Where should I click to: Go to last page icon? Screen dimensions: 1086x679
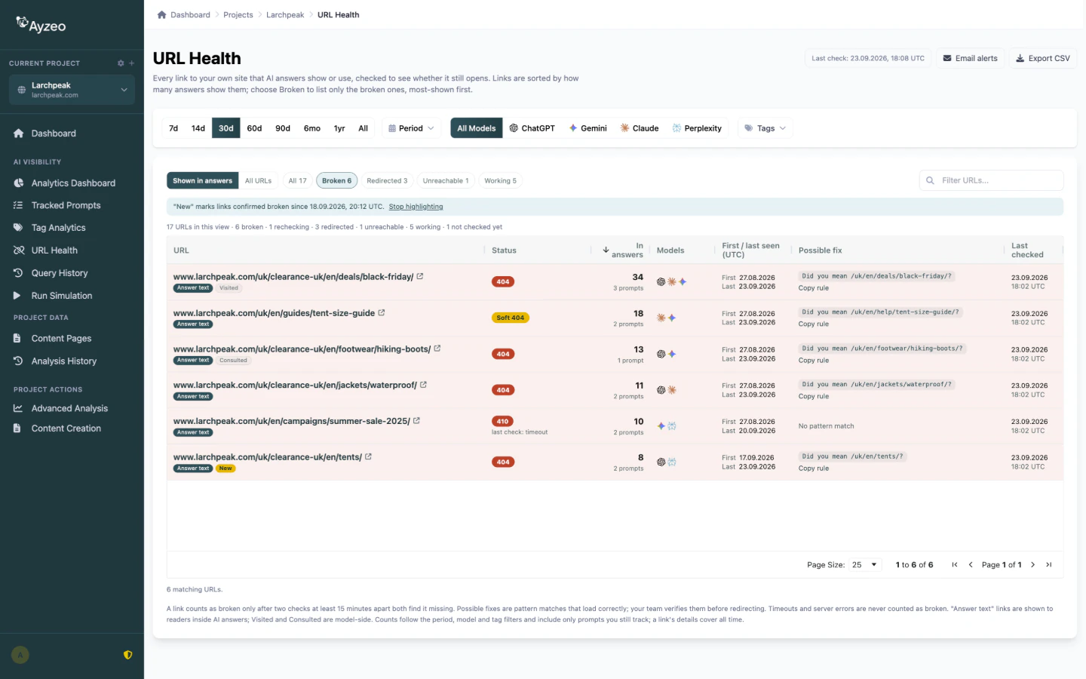click(x=1049, y=564)
